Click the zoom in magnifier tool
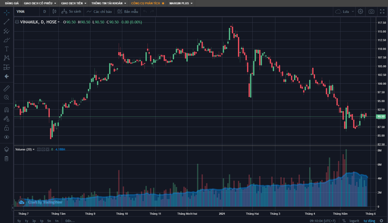This screenshot has height=223, width=388. (7, 98)
